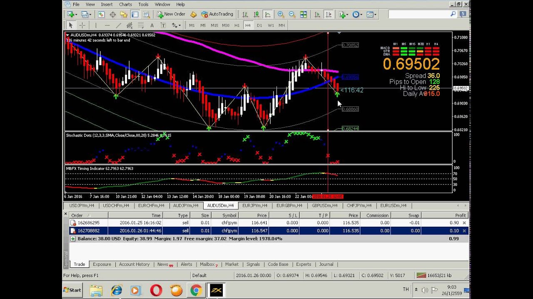Open the Data Window crosshair-target icon
The image size is (533, 299).
coord(113,14)
